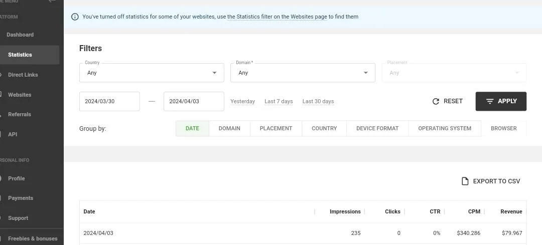Click the Filters heading

point(90,48)
